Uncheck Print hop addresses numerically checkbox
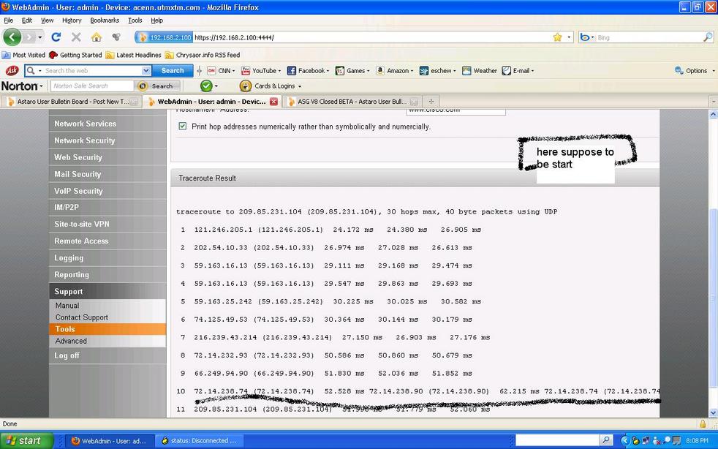This screenshot has width=718, height=449. (183, 126)
